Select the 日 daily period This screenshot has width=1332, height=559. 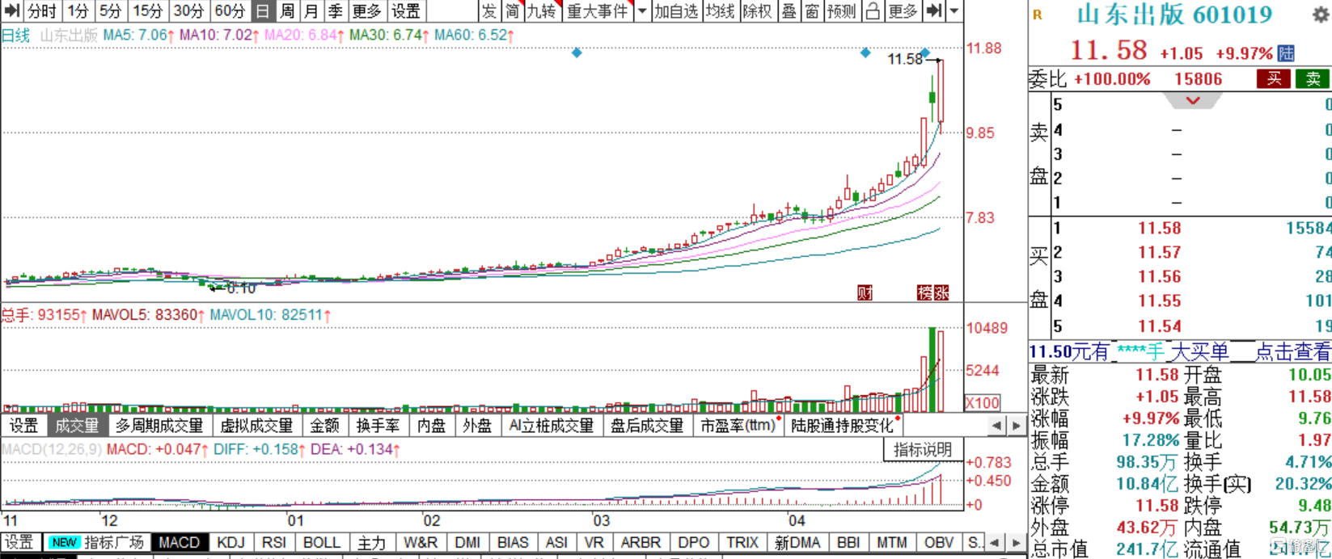(262, 11)
